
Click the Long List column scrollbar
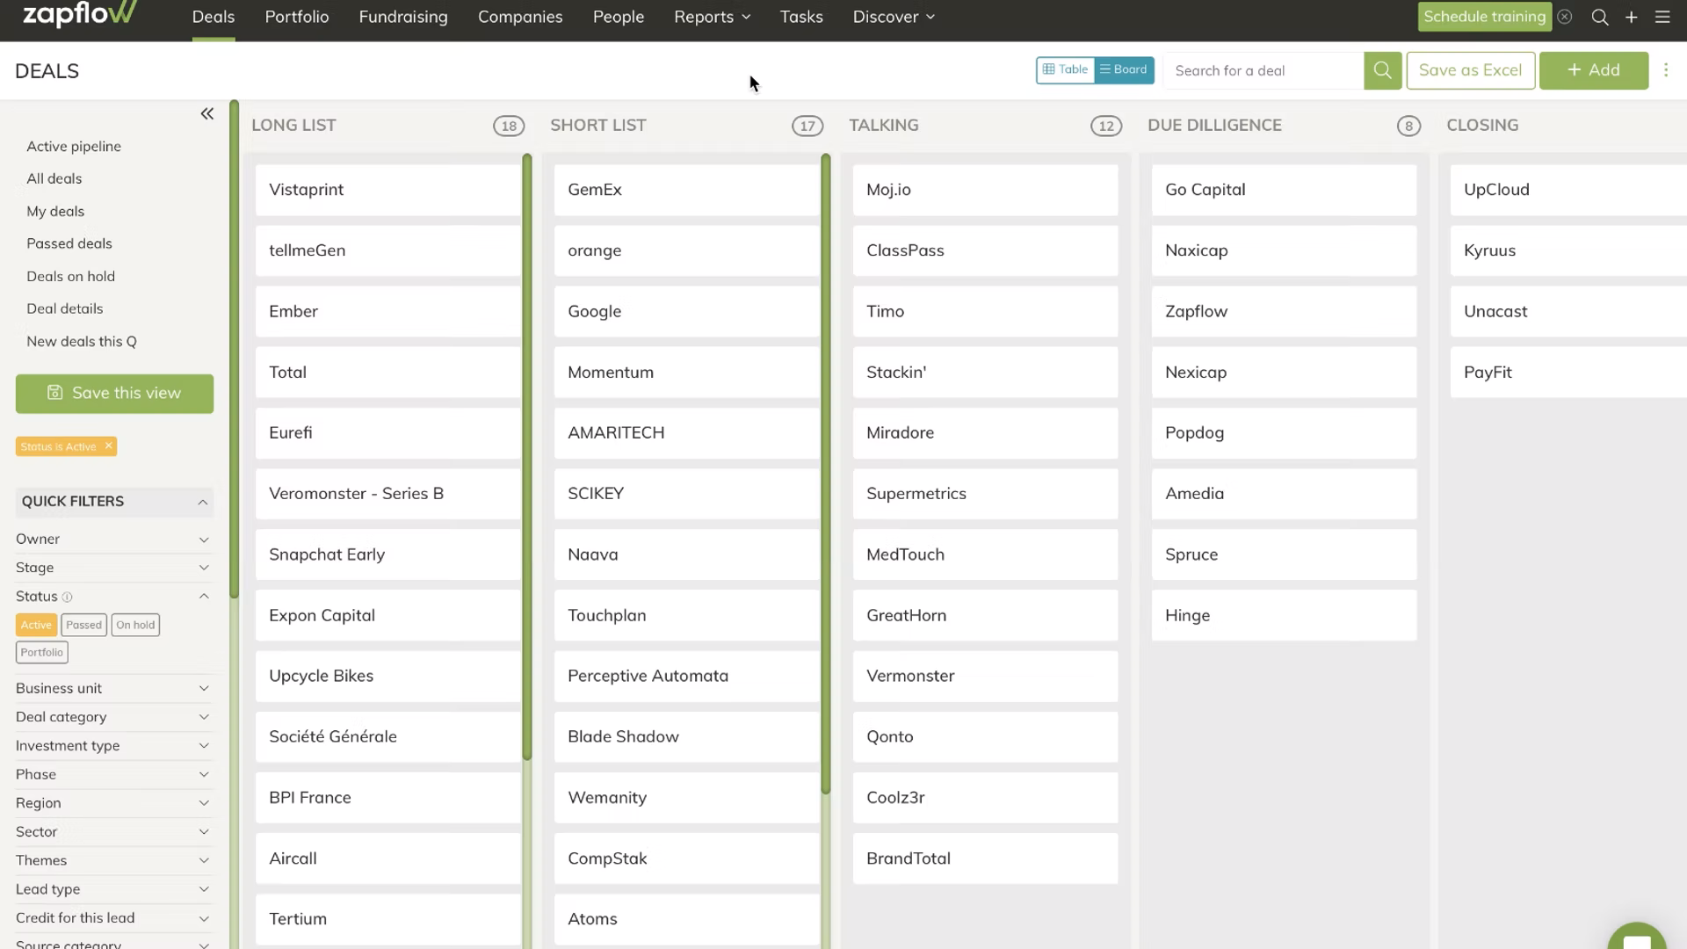click(x=527, y=457)
